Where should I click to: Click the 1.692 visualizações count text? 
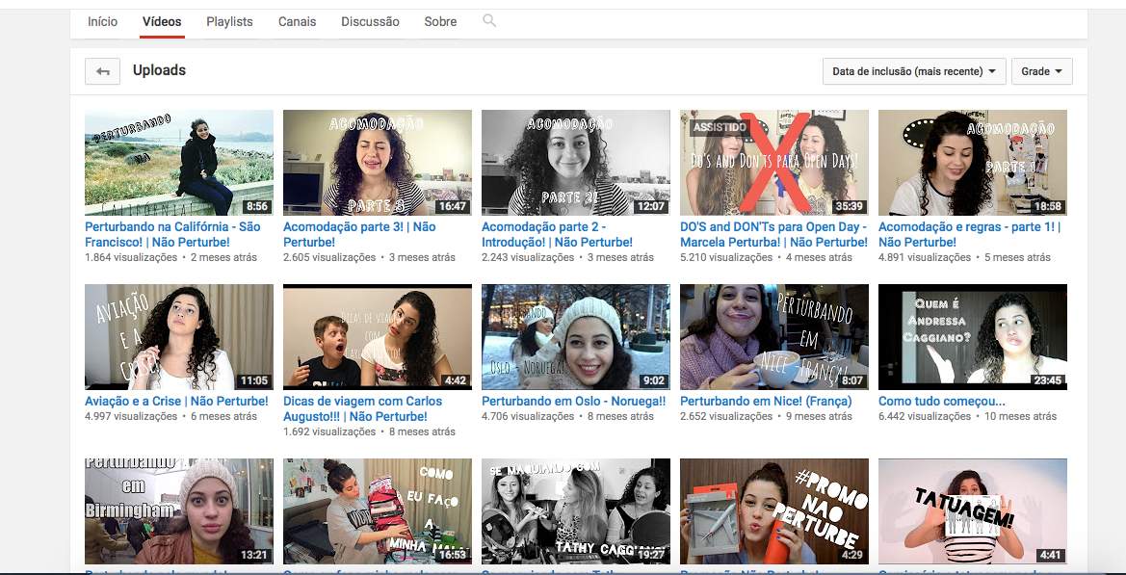pos(328,432)
